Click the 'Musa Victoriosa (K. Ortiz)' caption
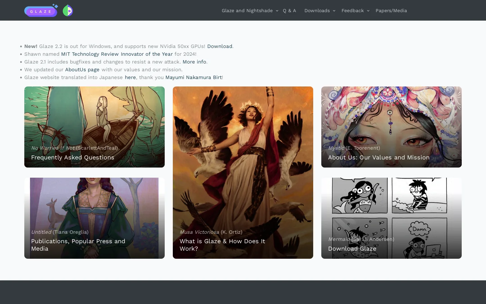The height and width of the screenshot is (304, 486). click(211, 232)
